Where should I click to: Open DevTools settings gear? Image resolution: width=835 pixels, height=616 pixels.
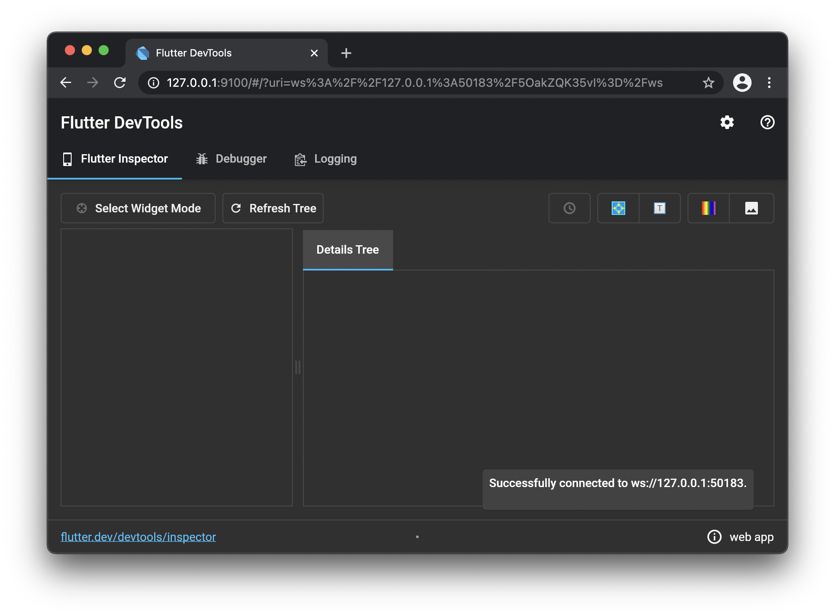tap(727, 123)
